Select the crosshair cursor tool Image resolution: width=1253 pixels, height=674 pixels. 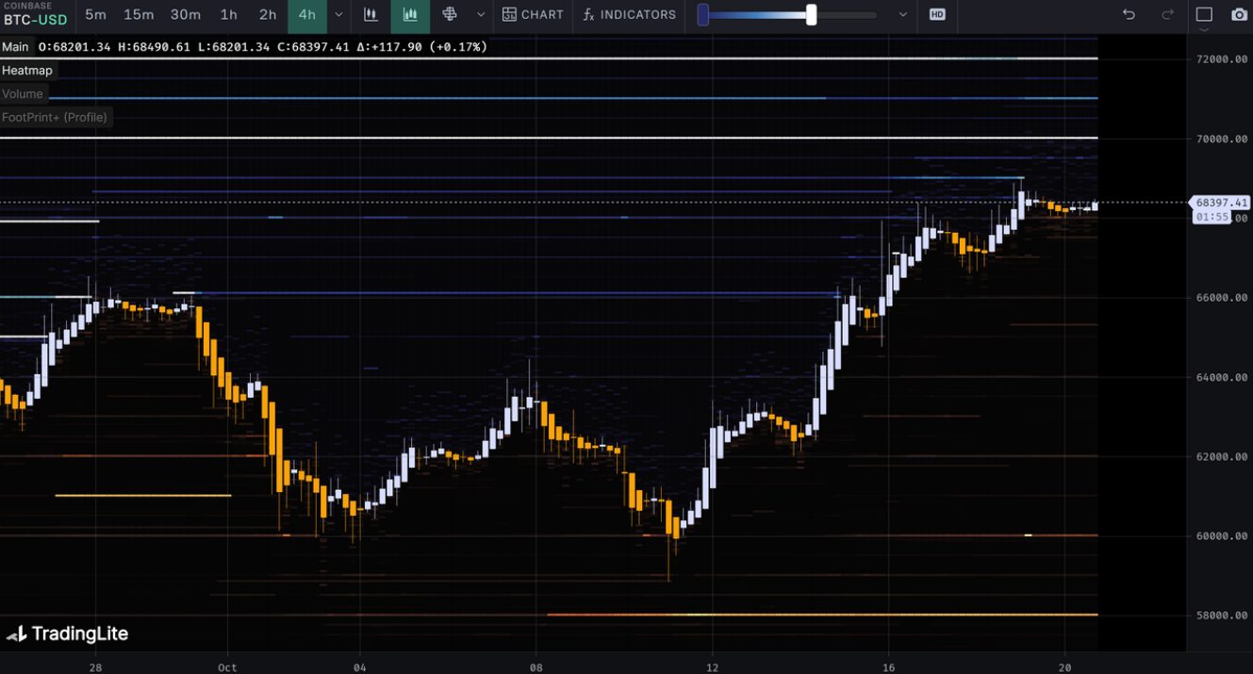click(450, 15)
